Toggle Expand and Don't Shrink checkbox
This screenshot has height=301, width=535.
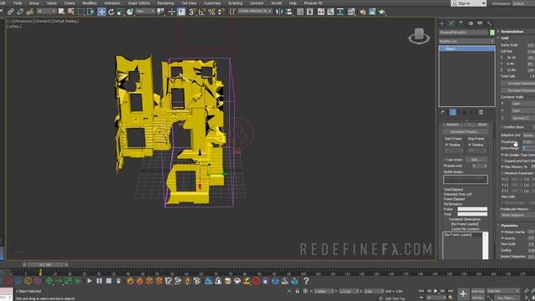(x=502, y=161)
